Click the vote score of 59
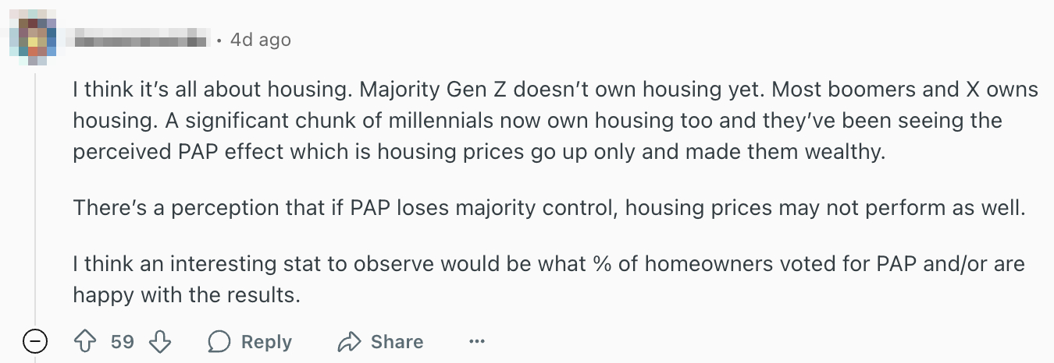Viewport: 1054px width, 363px height. click(x=122, y=341)
